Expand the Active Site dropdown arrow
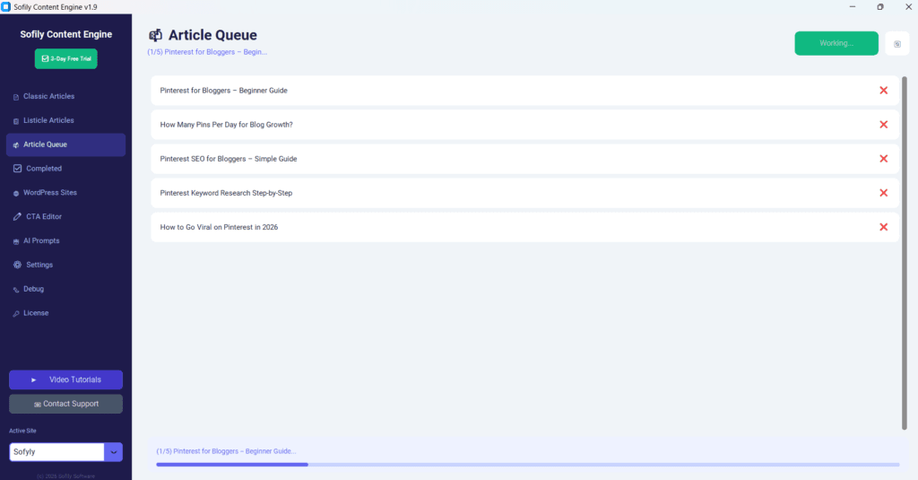 [114, 452]
